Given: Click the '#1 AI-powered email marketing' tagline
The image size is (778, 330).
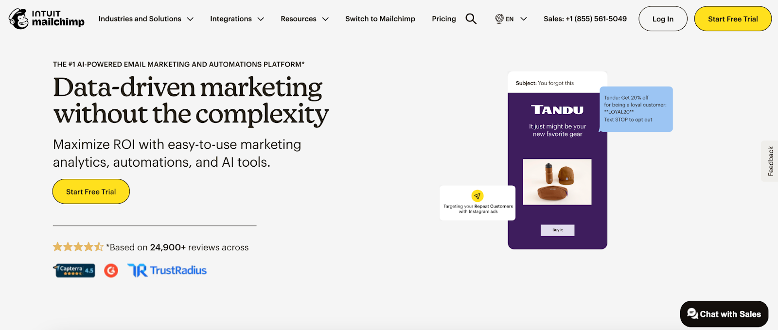Looking at the screenshot, I should point(178,64).
